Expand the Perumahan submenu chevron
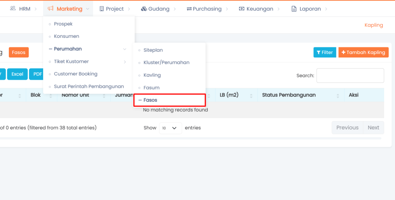This screenshot has width=395, height=200. tap(125, 49)
